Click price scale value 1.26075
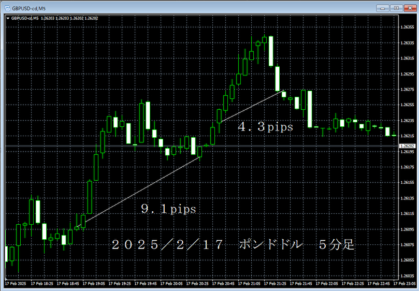Viewport: 419px width, 291px height. click(407, 245)
